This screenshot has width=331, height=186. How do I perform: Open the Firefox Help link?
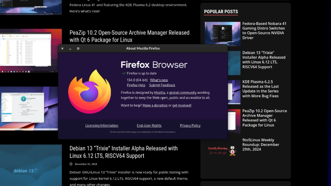(136, 85)
